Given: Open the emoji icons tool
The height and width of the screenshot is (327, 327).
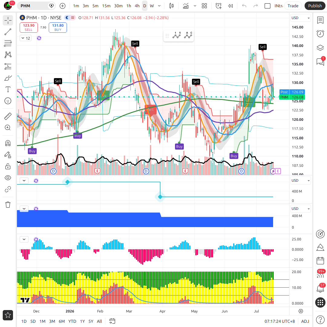Looking at the screenshot, I should [8, 101].
